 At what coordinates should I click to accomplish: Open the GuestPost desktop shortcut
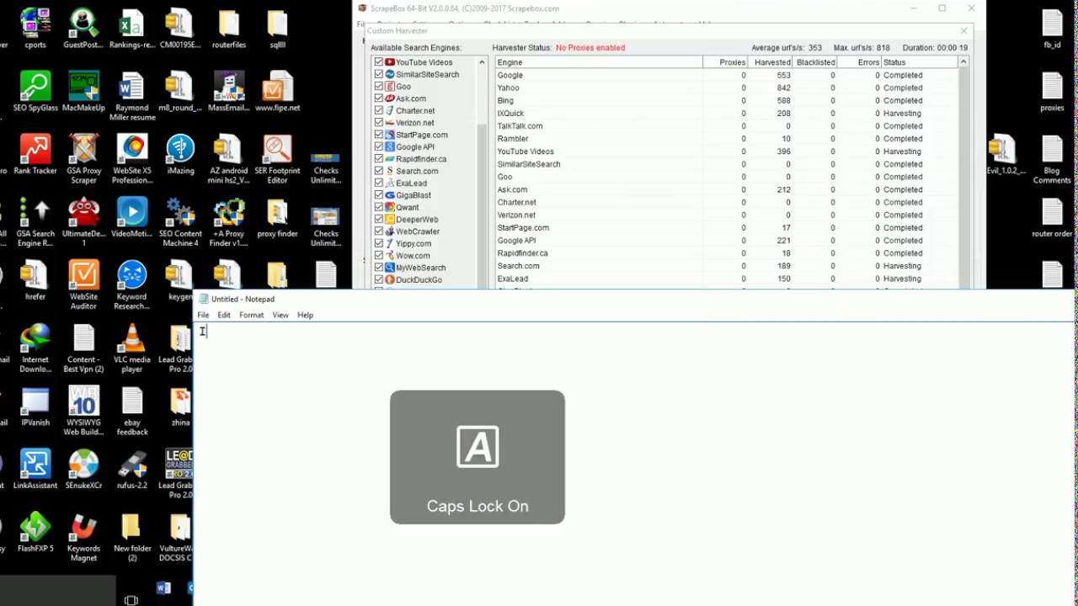[83, 29]
